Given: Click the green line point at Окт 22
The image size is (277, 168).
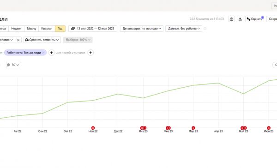Looking at the screenshot, I should pyautogui.click(x=68, y=102).
